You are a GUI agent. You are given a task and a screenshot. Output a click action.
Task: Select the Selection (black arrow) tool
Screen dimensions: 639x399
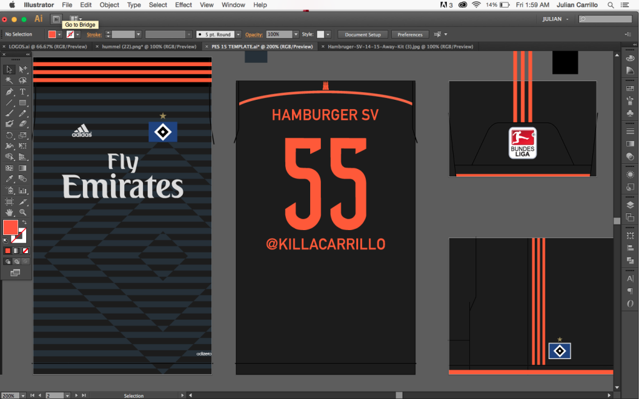click(9, 70)
